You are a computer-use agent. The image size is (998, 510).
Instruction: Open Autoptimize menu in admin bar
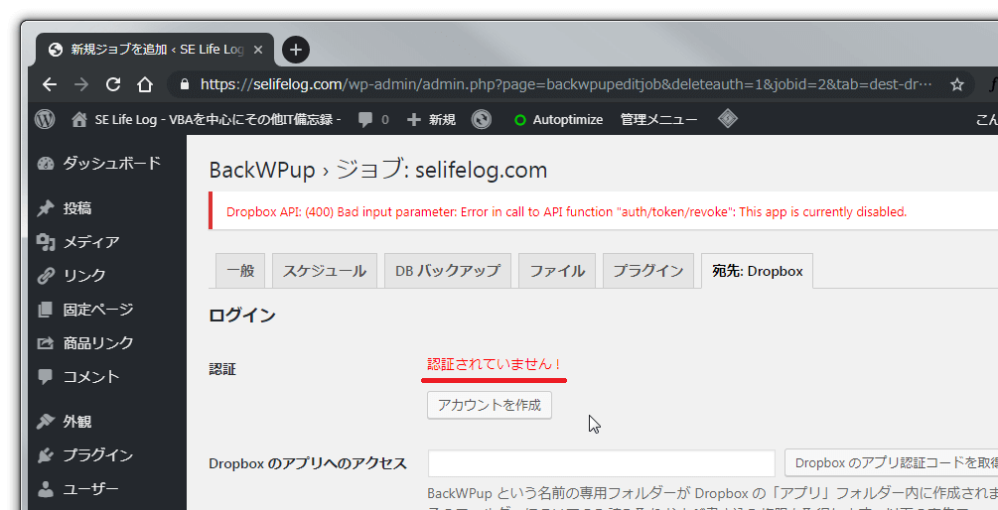[x=557, y=119]
